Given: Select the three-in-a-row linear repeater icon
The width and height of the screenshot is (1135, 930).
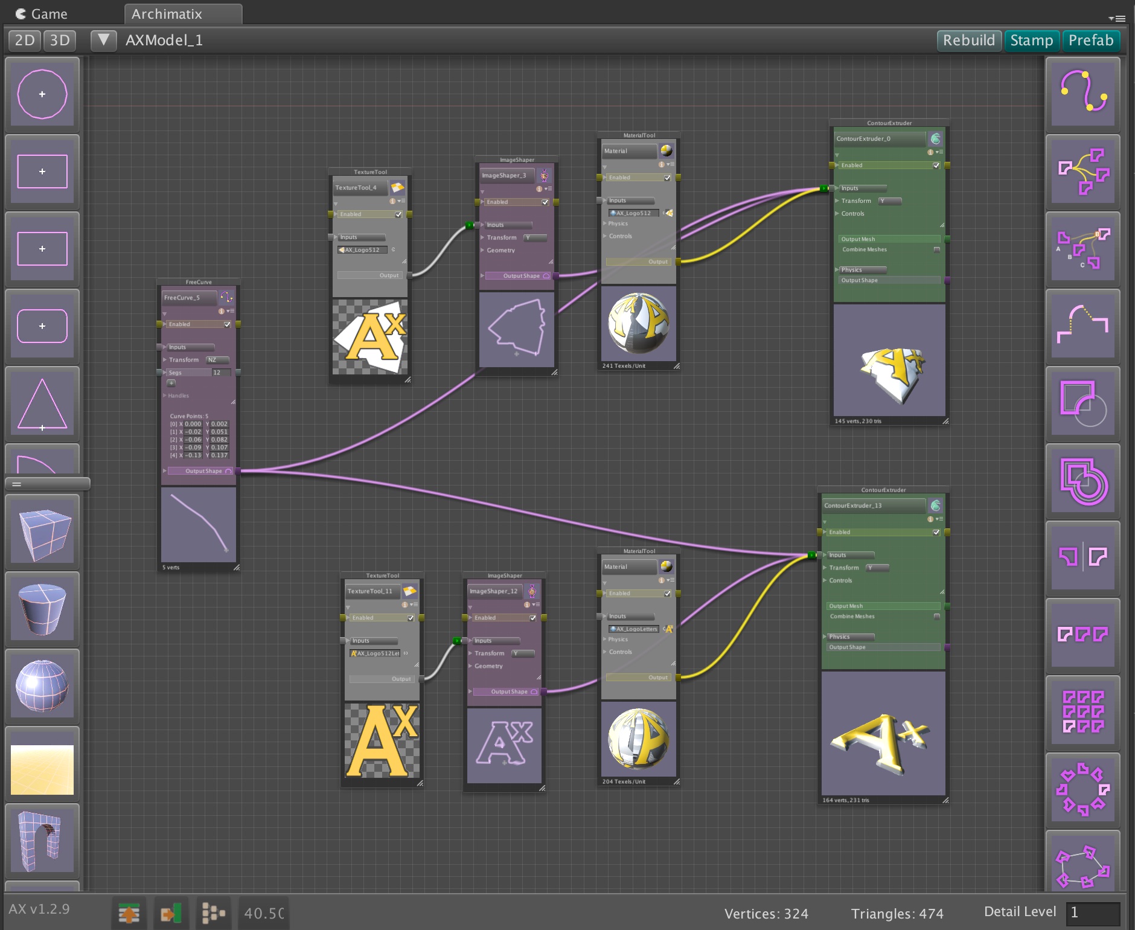Looking at the screenshot, I should point(1083,636).
